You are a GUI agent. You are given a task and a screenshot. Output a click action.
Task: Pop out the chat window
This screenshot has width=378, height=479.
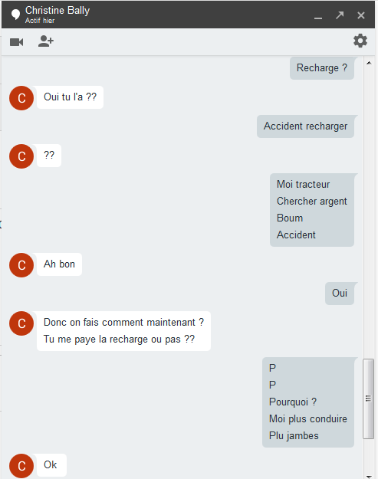[340, 15]
